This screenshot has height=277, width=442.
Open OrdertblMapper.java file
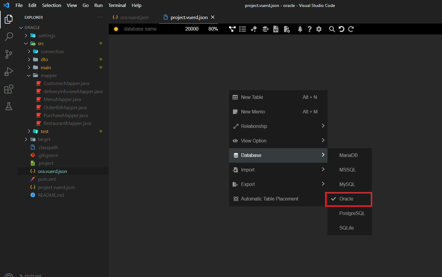pos(63,108)
